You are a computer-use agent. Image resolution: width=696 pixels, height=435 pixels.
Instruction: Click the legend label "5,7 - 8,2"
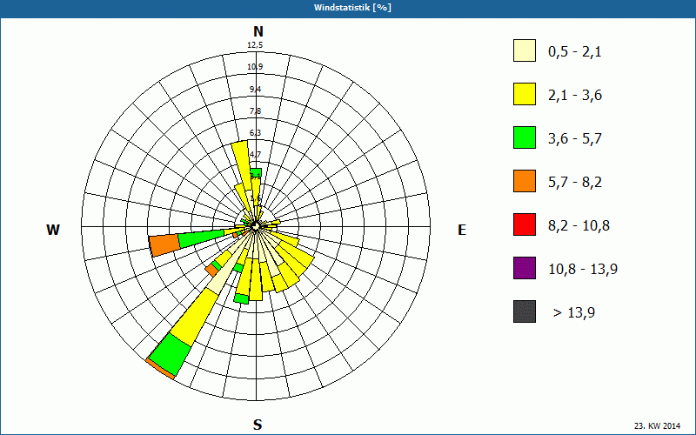pyautogui.click(x=575, y=183)
